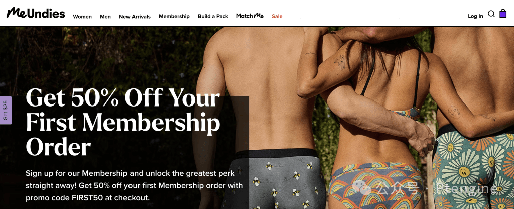This screenshot has width=514, height=209.
Task: Go to New Arrivals
Action: [135, 17]
